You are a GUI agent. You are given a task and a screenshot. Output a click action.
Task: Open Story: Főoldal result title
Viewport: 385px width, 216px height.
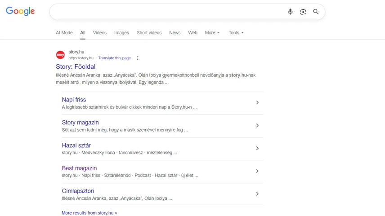click(76, 66)
